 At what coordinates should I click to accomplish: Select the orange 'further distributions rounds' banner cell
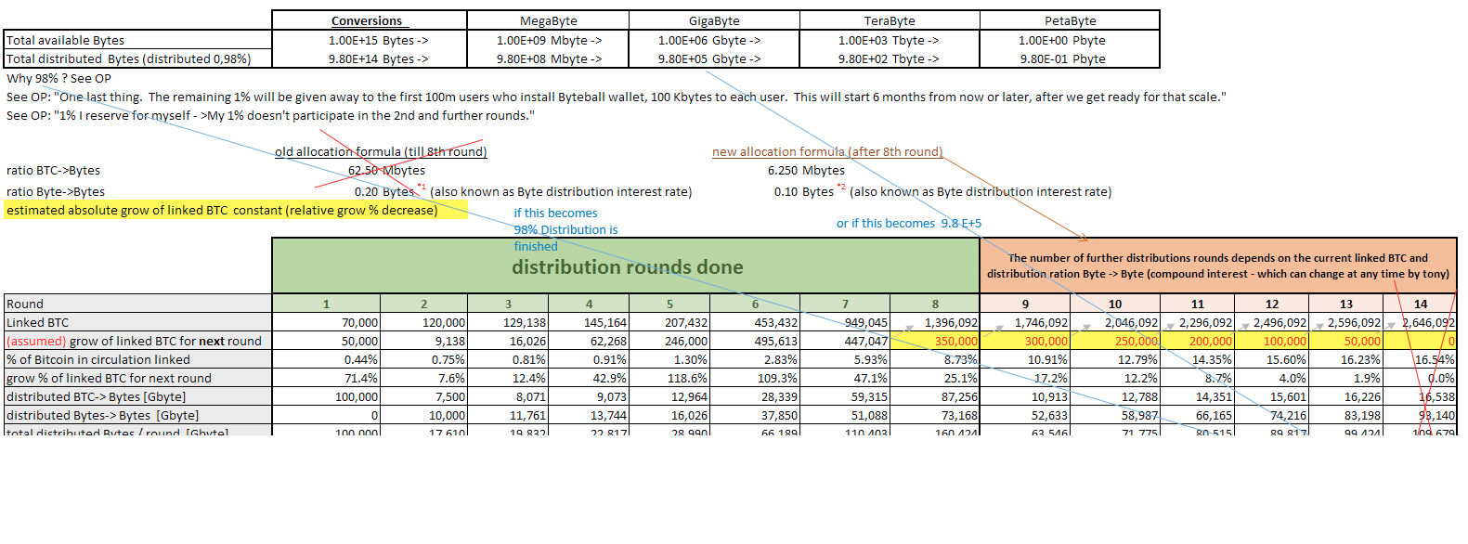click(x=1218, y=266)
